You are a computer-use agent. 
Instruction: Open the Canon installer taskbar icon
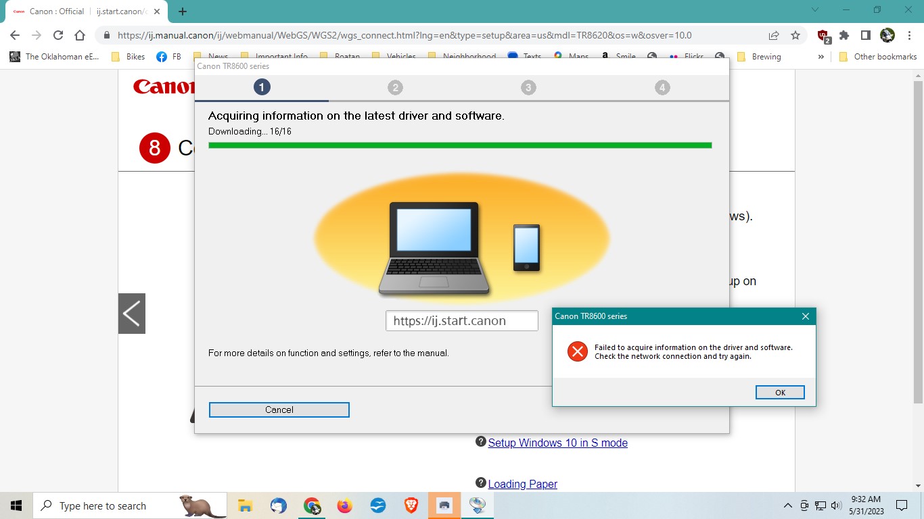click(x=478, y=505)
